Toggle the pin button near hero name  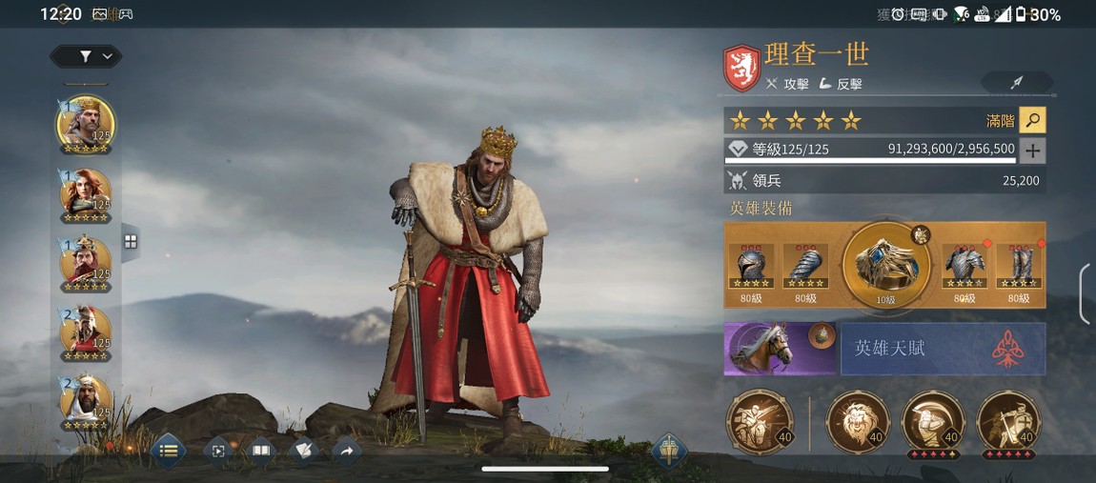[x=1016, y=83]
